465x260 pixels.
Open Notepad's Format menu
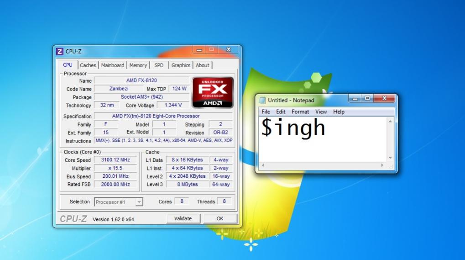(300, 111)
